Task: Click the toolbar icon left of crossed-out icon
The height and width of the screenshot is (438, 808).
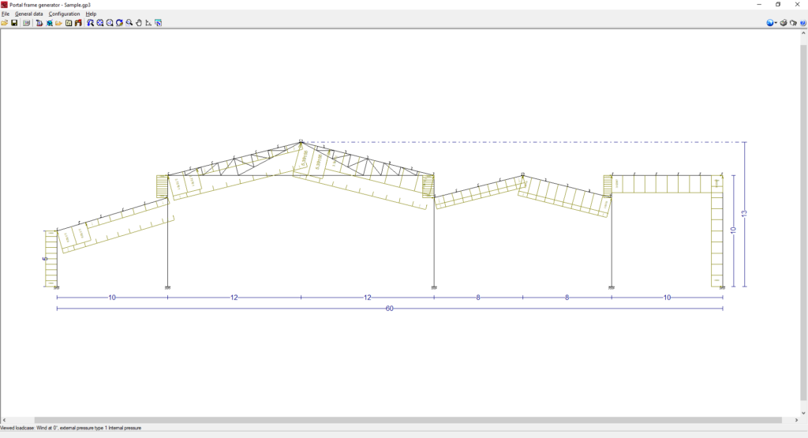Action: [x=39, y=23]
